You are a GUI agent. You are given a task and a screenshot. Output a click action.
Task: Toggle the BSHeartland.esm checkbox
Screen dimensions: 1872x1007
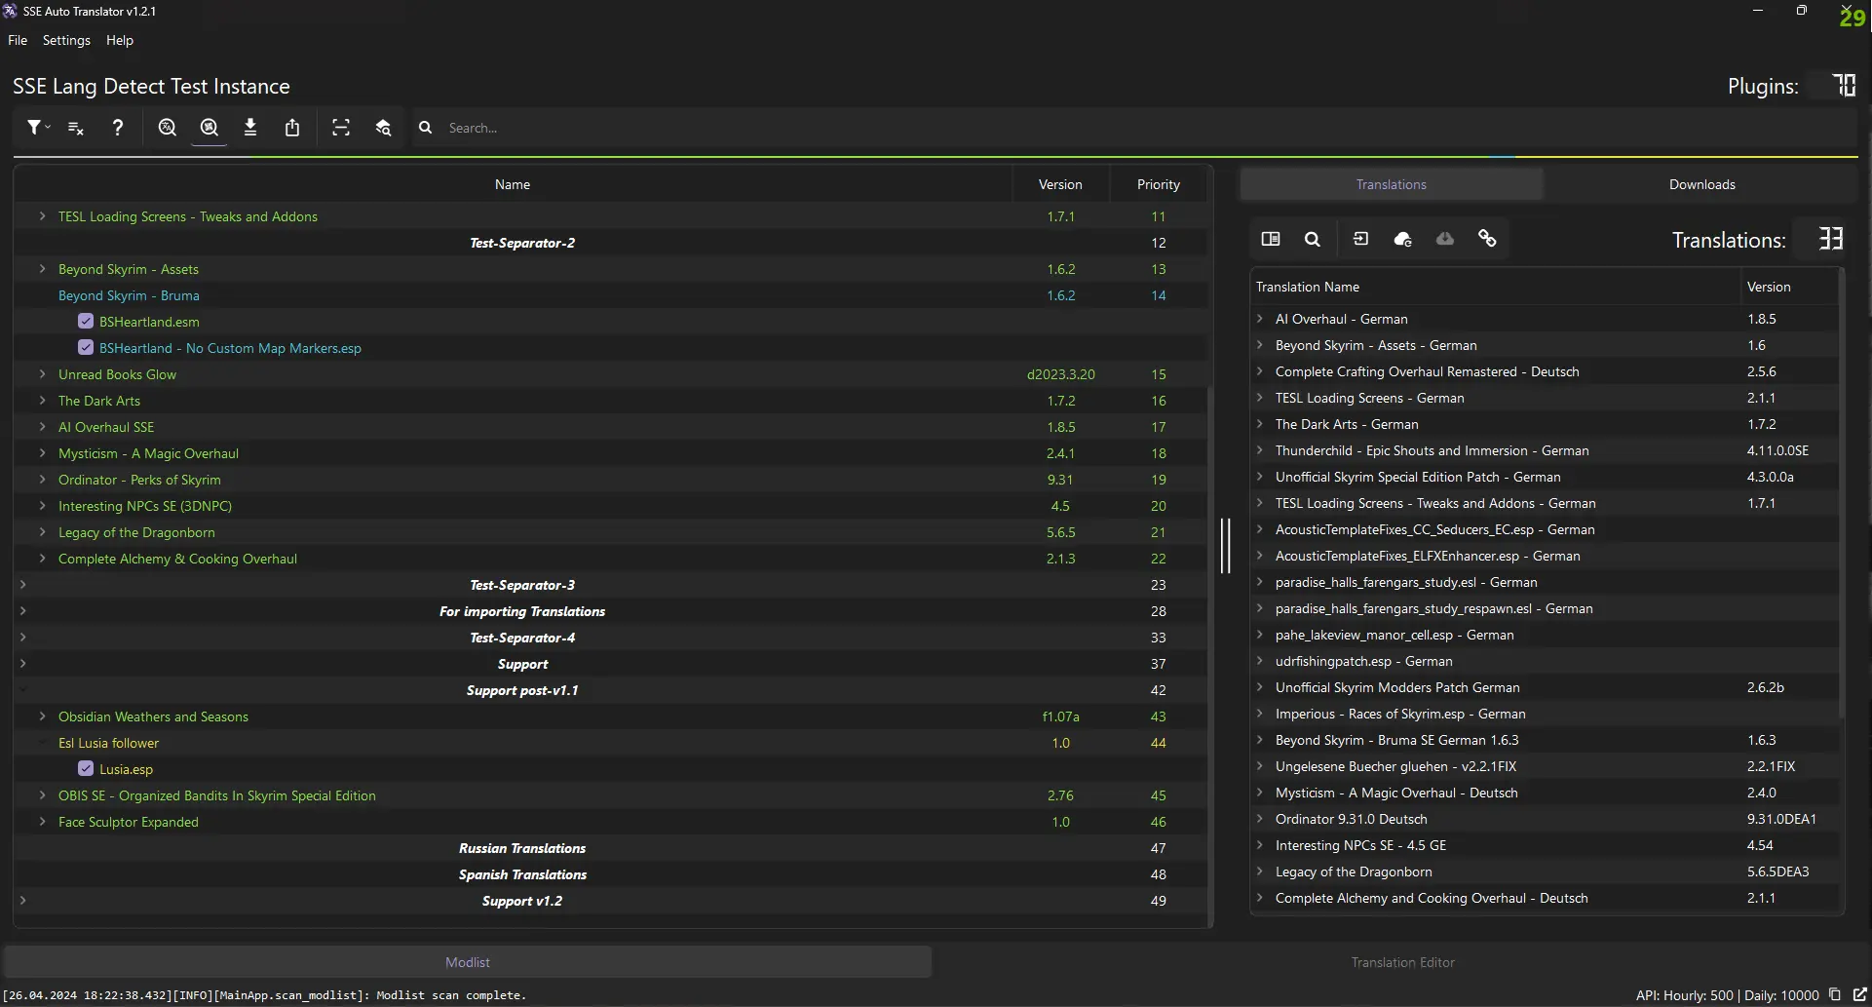86,321
